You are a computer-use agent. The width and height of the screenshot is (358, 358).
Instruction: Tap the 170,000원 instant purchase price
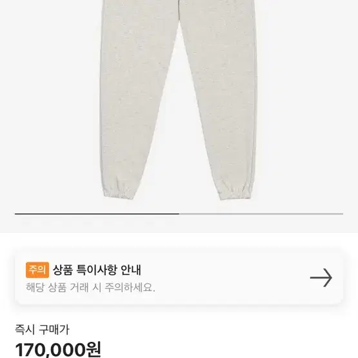click(x=58, y=350)
